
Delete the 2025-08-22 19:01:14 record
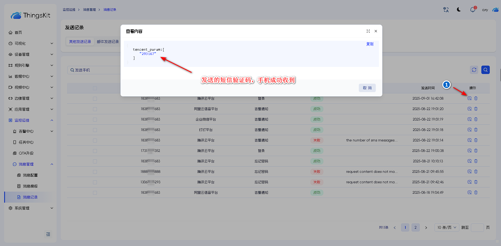tap(476, 140)
